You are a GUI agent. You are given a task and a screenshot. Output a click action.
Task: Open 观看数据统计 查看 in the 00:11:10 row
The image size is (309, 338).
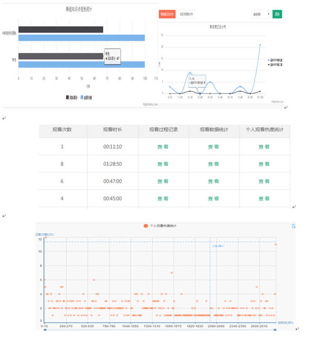[x=214, y=147]
